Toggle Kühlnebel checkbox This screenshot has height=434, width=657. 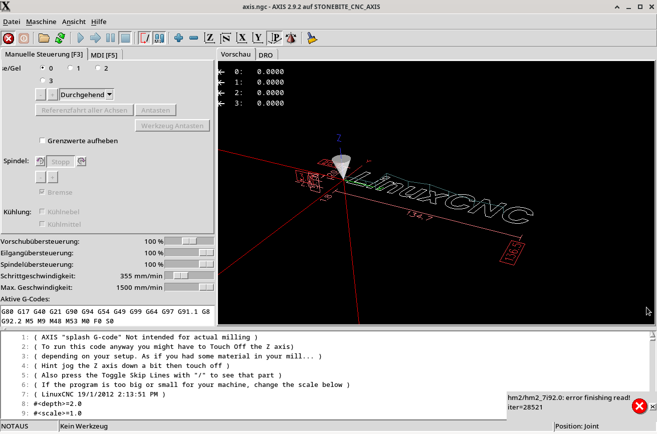click(43, 212)
